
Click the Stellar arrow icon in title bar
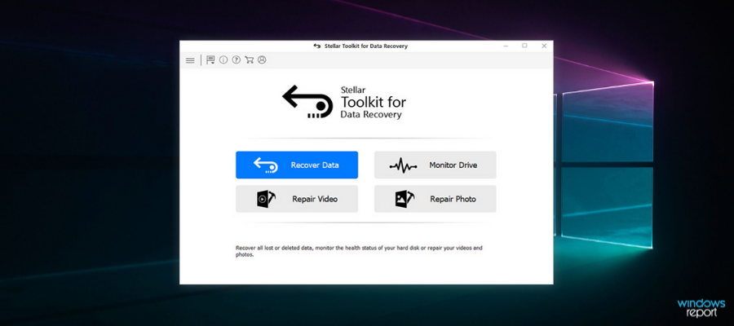click(x=317, y=46)
